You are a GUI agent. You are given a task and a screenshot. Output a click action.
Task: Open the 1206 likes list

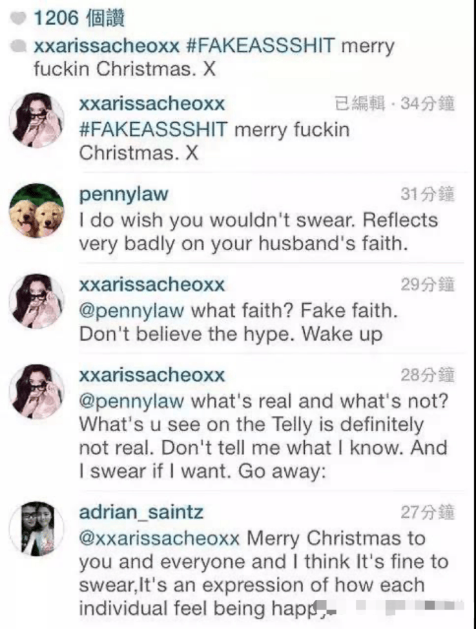79,19
